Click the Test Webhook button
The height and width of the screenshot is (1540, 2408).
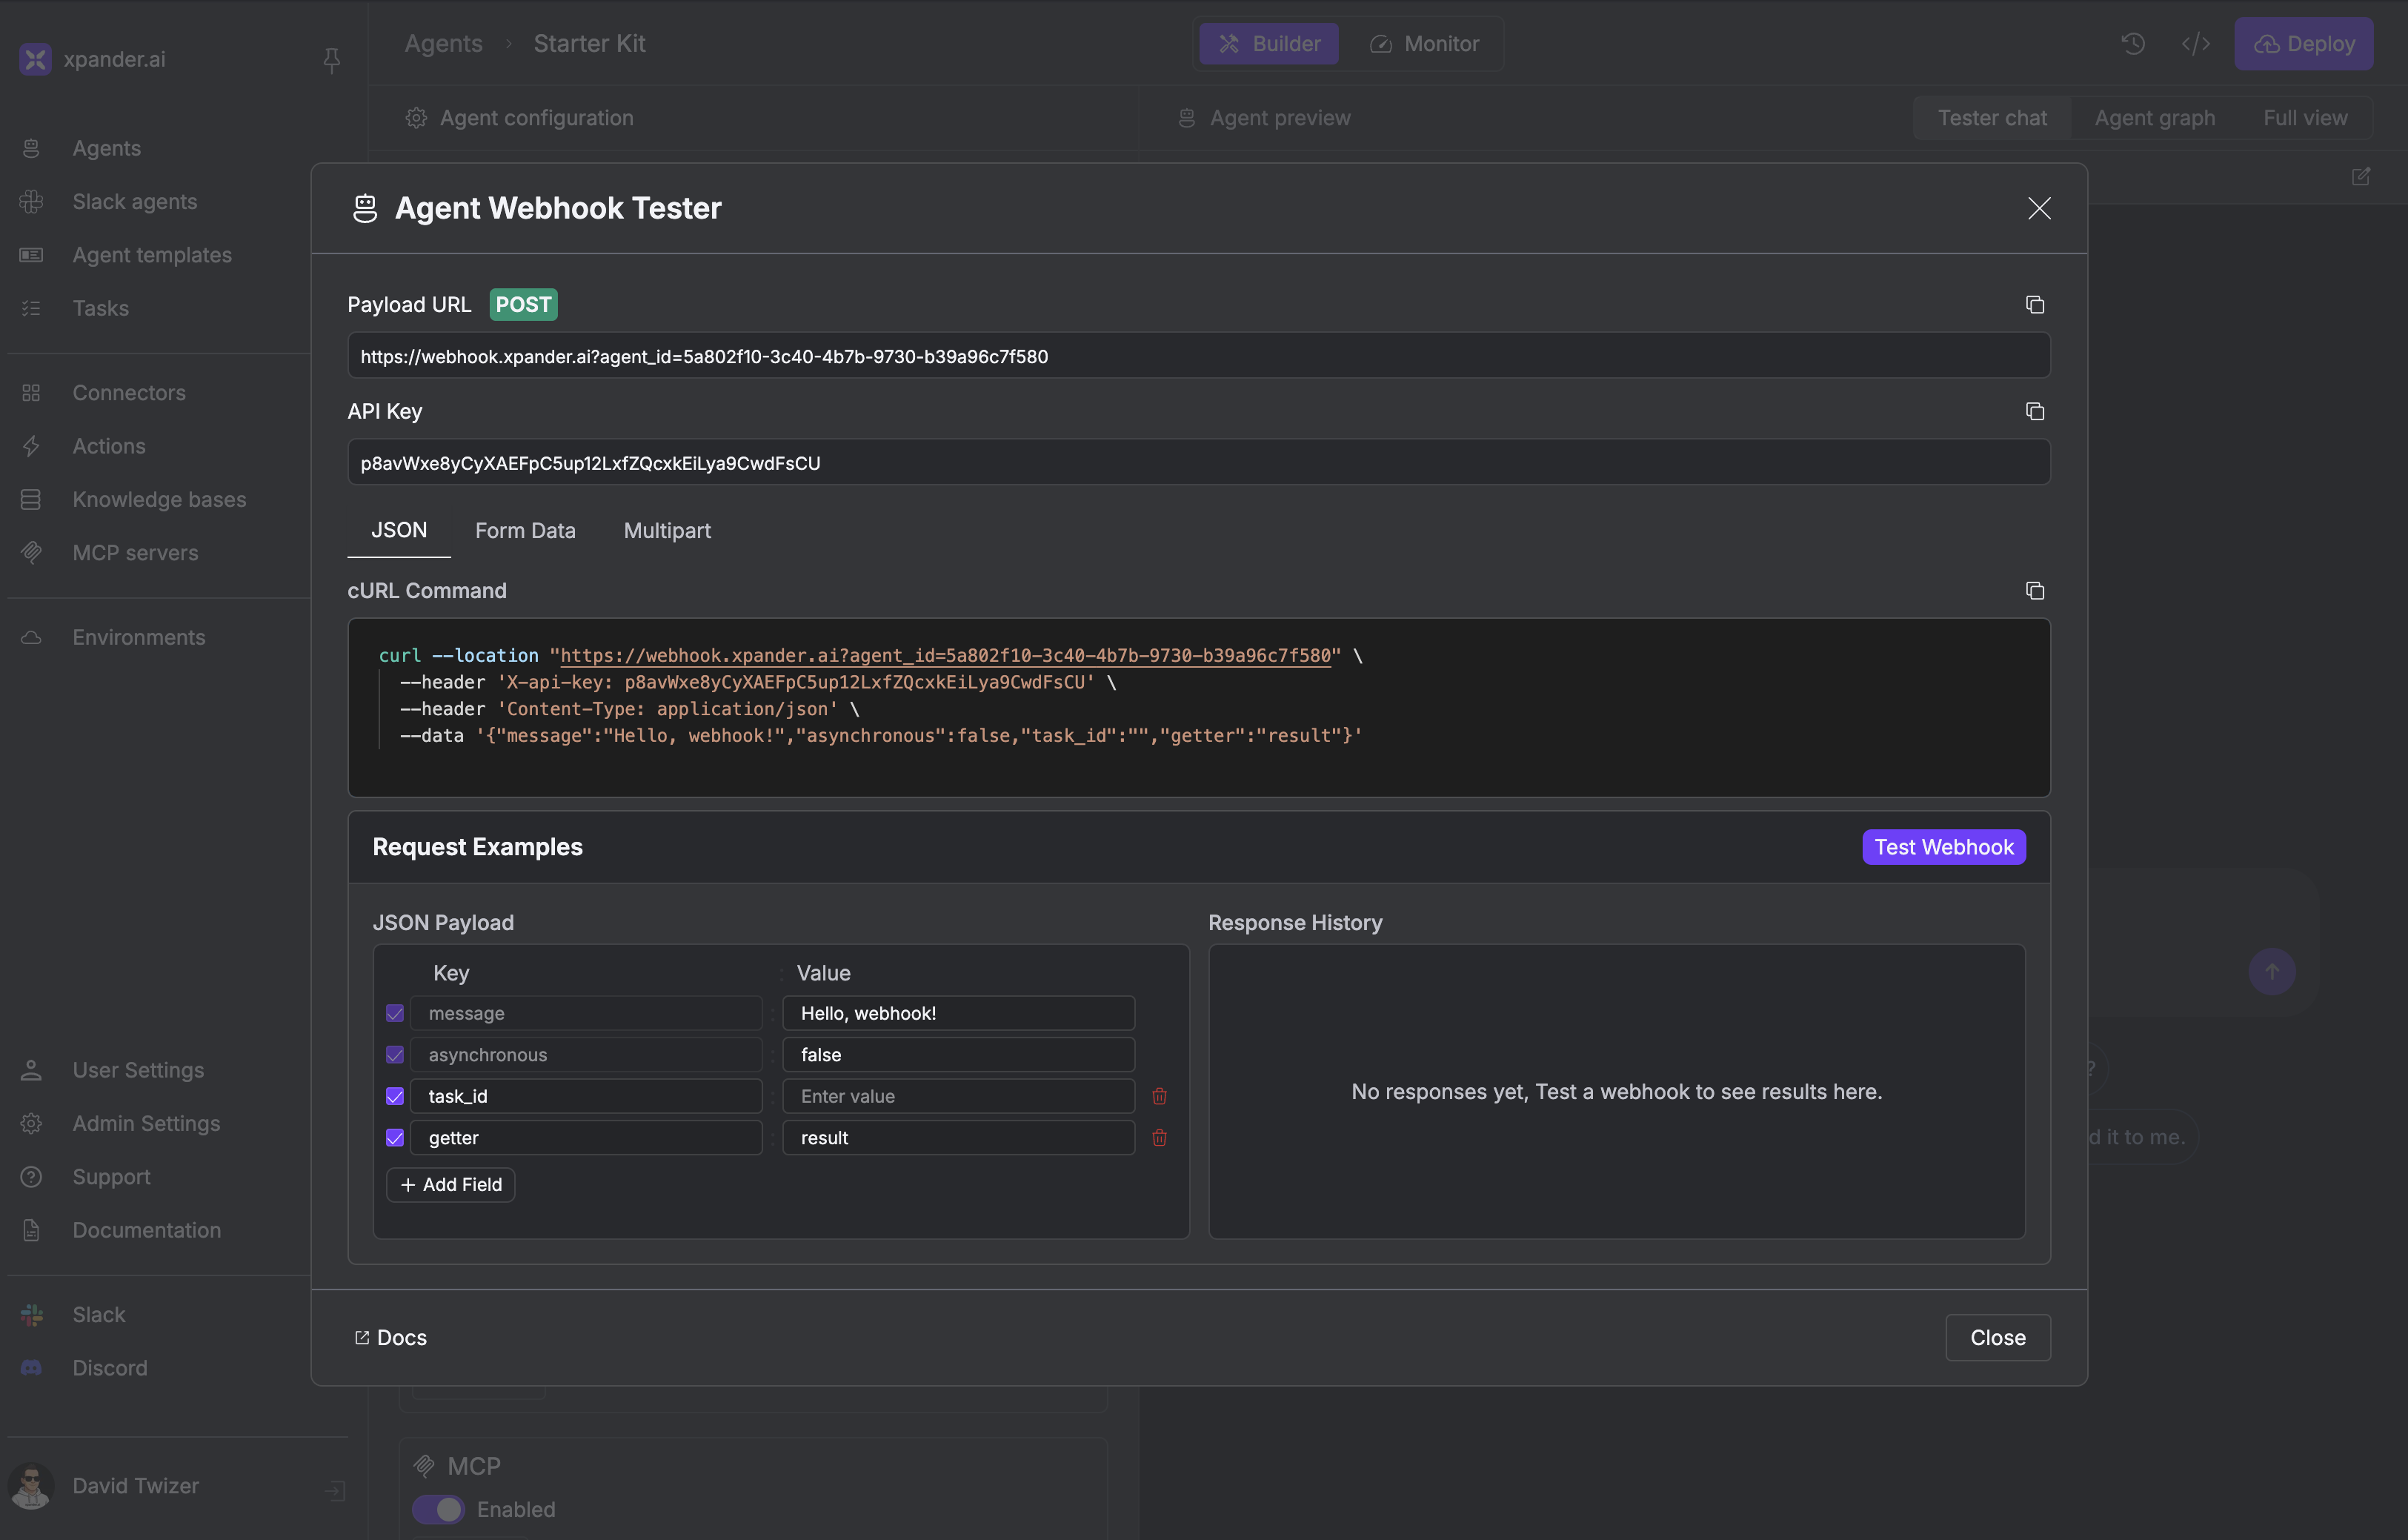[1943, 846]
